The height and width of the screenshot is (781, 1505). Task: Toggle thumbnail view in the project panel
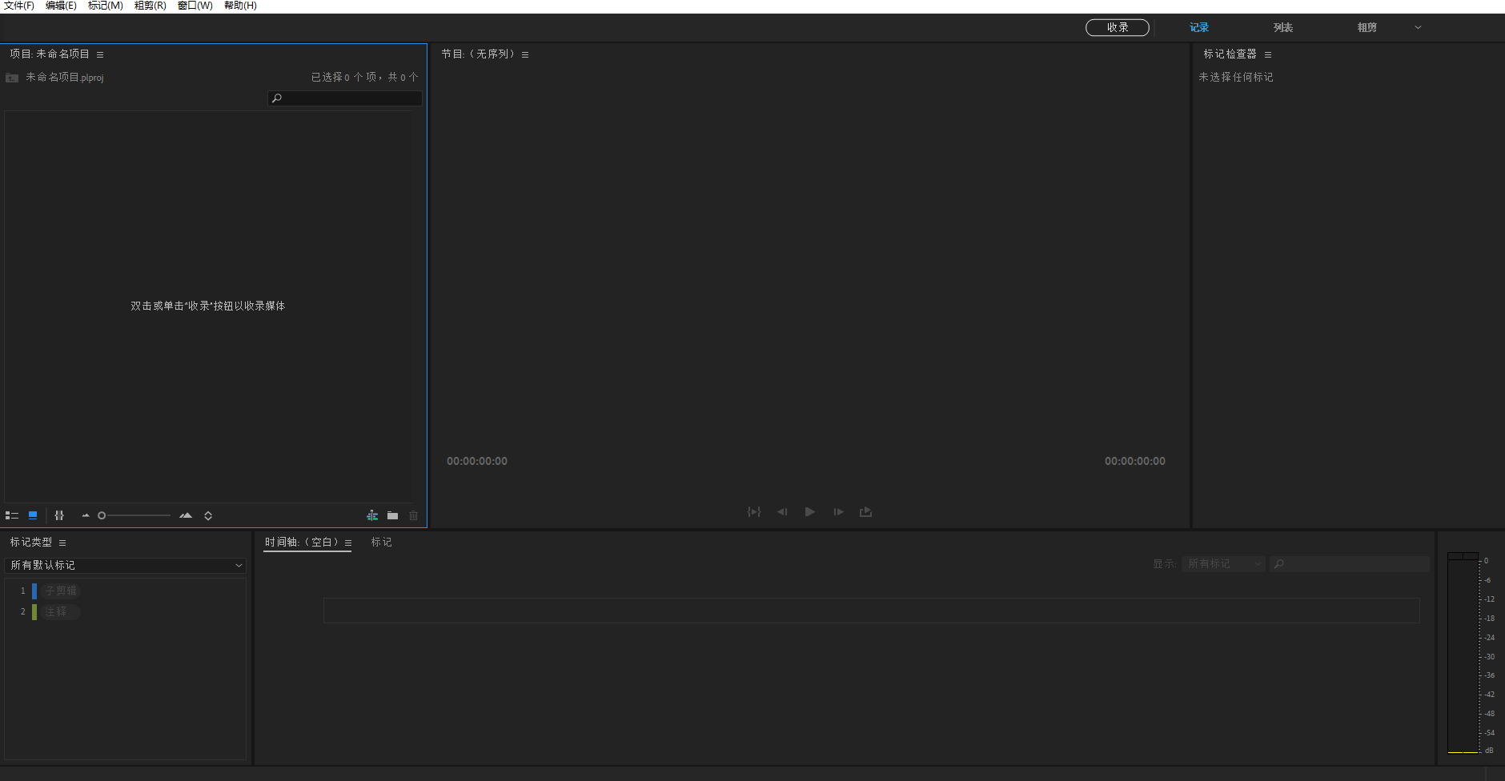tap(33, 515)
